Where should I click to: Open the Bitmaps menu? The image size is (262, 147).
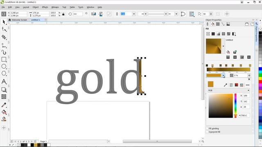(x=55, y=7)
